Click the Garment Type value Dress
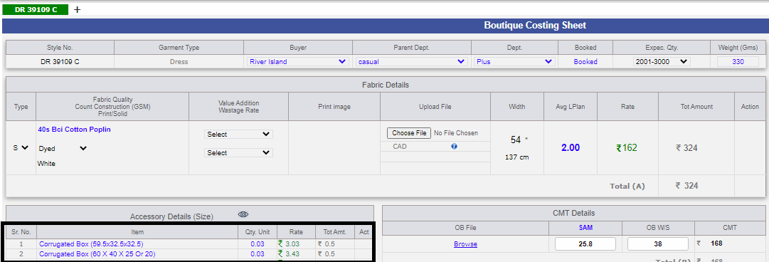This screenshot has width=769, height=262. tap(179, 62)
